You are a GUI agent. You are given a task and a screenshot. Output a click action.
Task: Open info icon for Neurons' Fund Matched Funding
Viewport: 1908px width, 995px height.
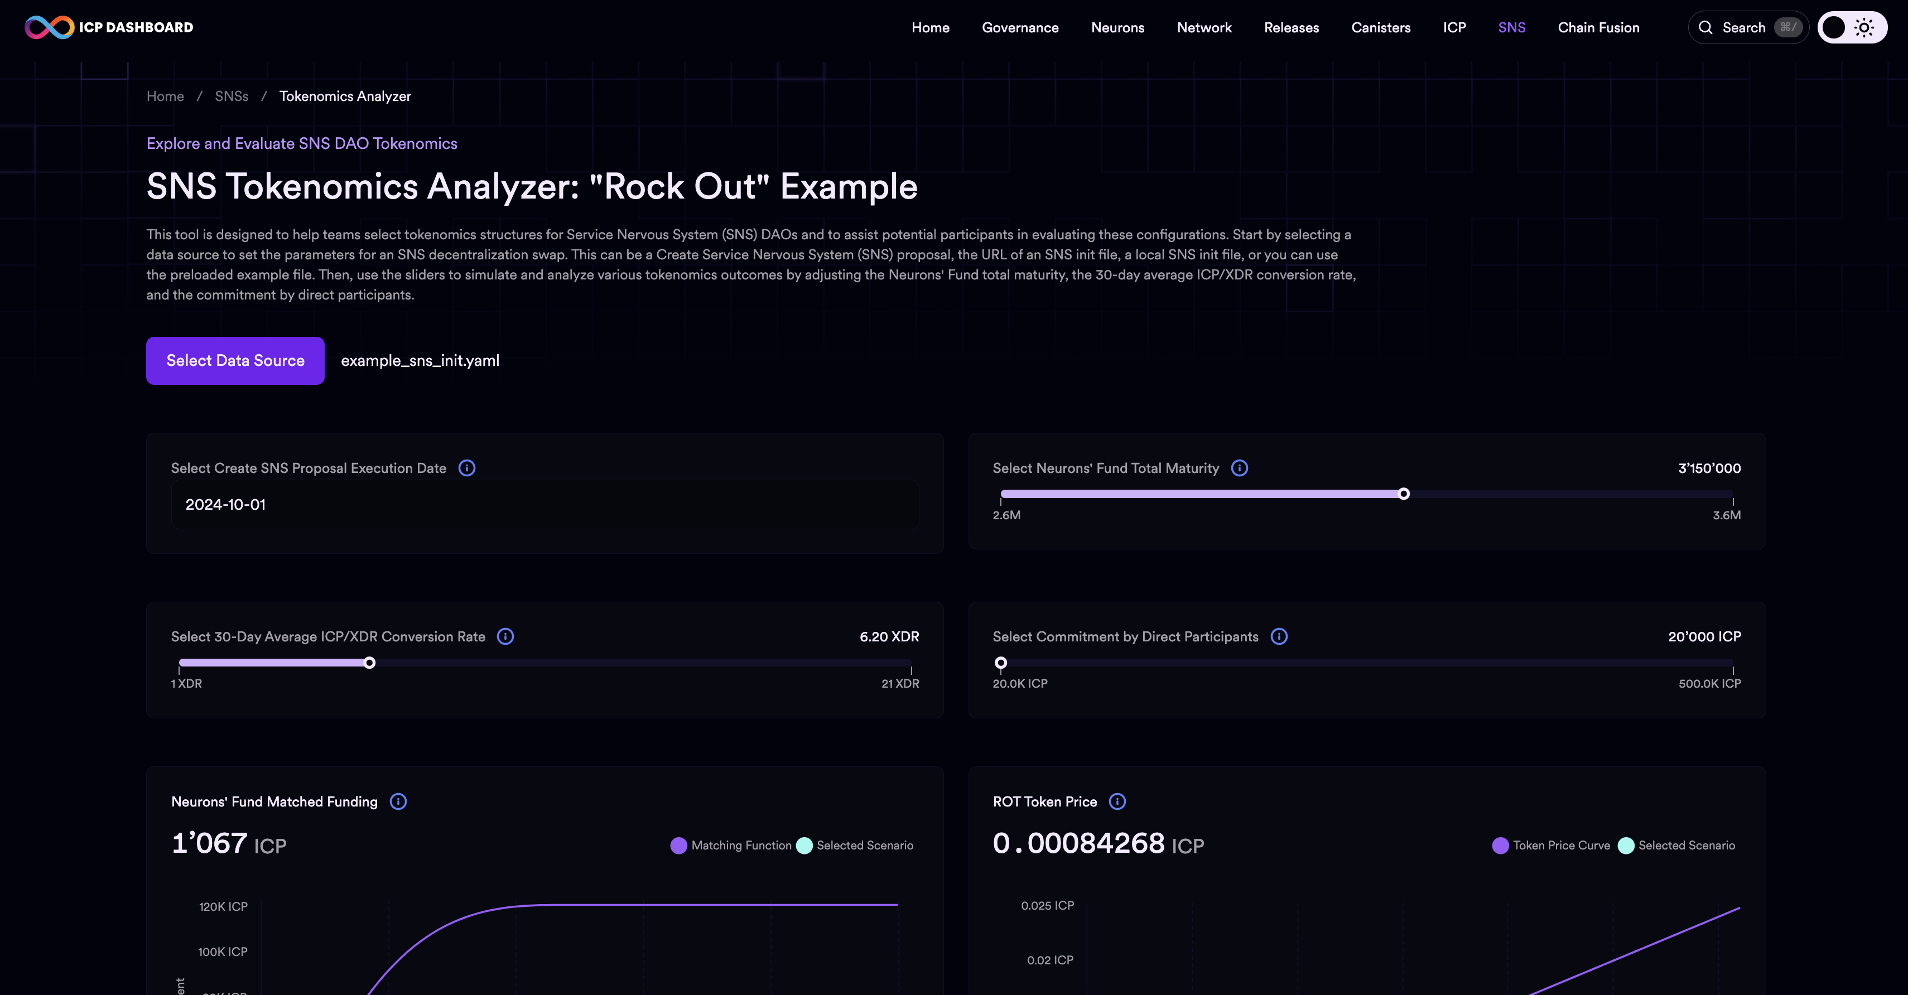coord(398,802)
